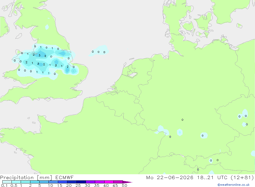
Task: Choose the 20–25 mm dark blue legend swatch
Action: pos(72,182)
